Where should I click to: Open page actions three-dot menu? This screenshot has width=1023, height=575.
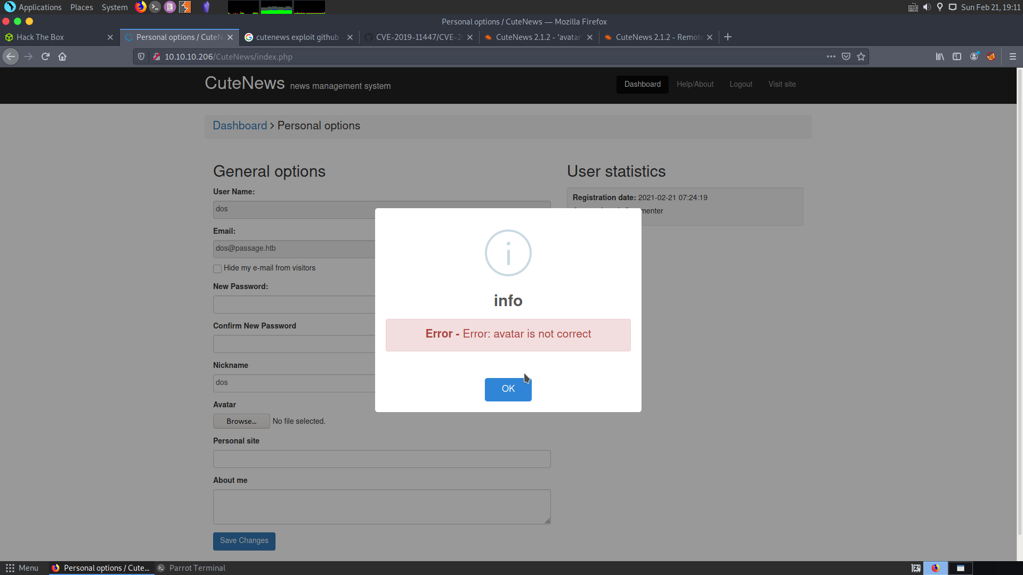click(831, 56)
